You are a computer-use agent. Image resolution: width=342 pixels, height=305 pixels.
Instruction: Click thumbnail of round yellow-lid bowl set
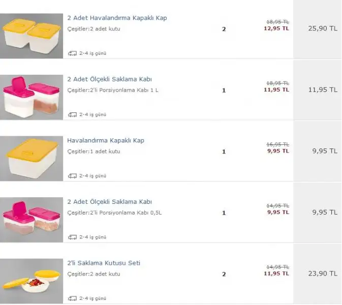coord(32,281)
